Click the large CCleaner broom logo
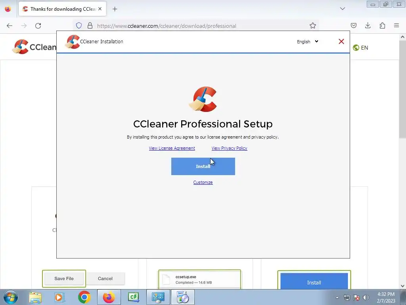406x305 pixels. [203, 99]
